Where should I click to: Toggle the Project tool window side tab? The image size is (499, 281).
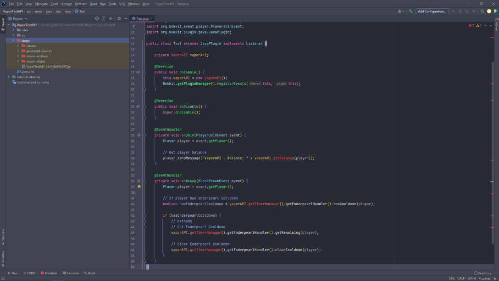click(3, 24)
